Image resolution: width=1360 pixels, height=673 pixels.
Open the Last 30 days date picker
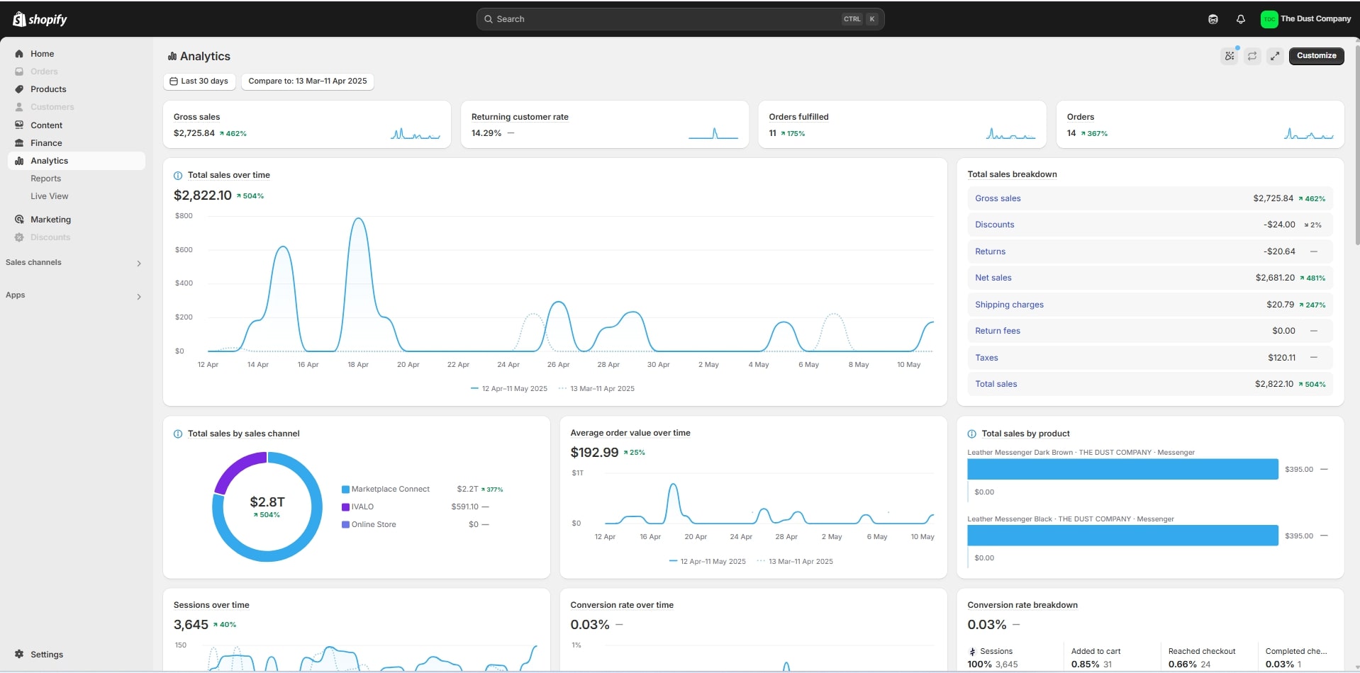pos(199,81)
